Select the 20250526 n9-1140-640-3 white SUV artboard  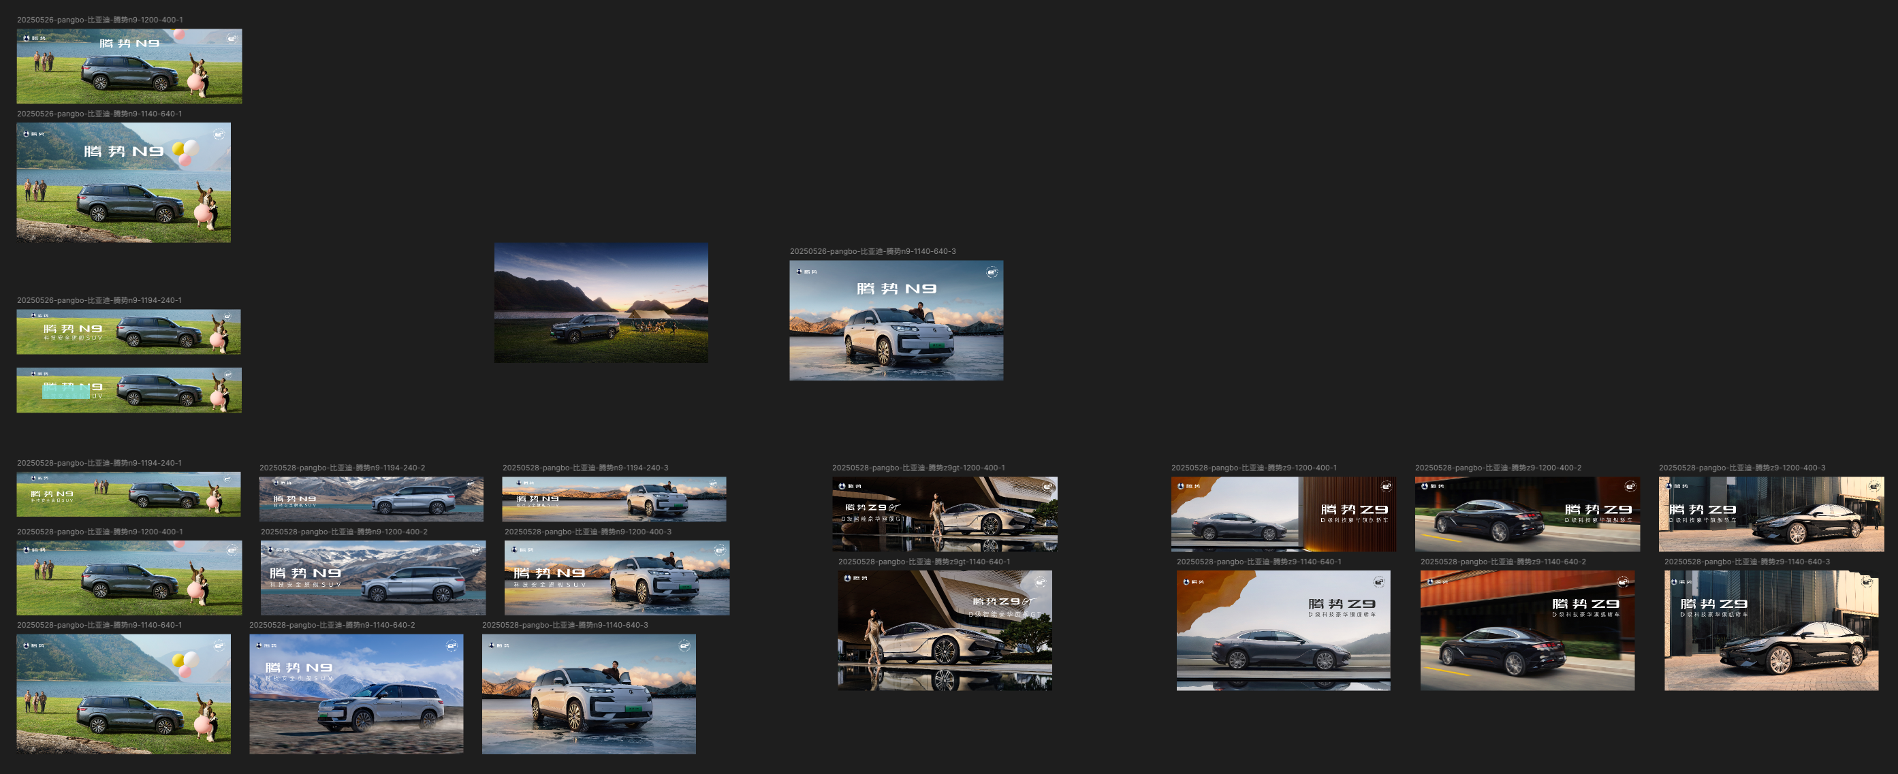click(x=897, y=321)
